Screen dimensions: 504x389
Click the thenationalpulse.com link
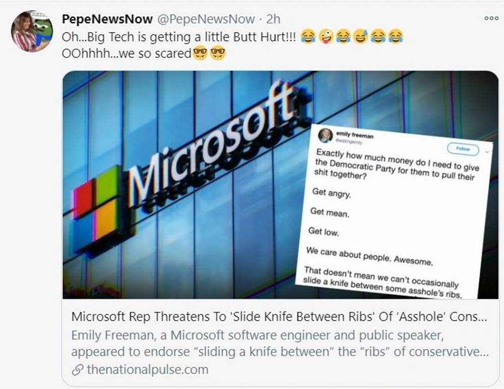point(148,369)
